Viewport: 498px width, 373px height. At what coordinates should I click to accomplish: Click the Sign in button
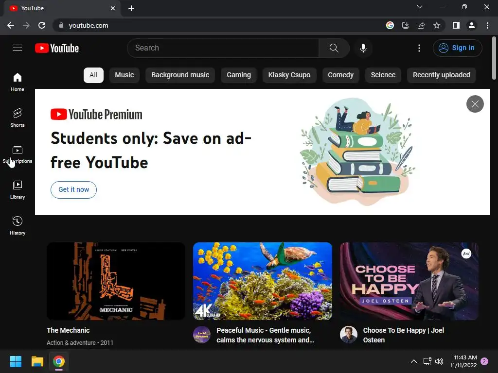click(457, 48)
